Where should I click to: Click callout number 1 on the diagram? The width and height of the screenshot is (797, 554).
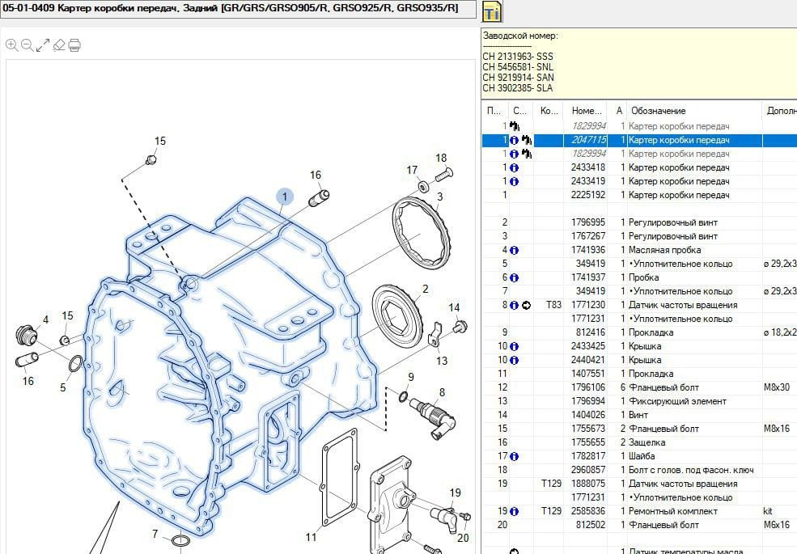click(285, 196)
